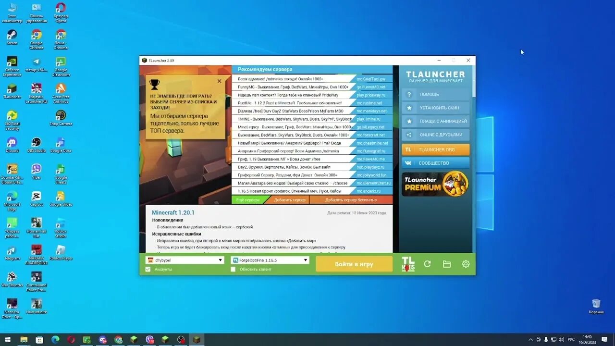Click server address hub.playdayz.ru

[x=370, y=167]
